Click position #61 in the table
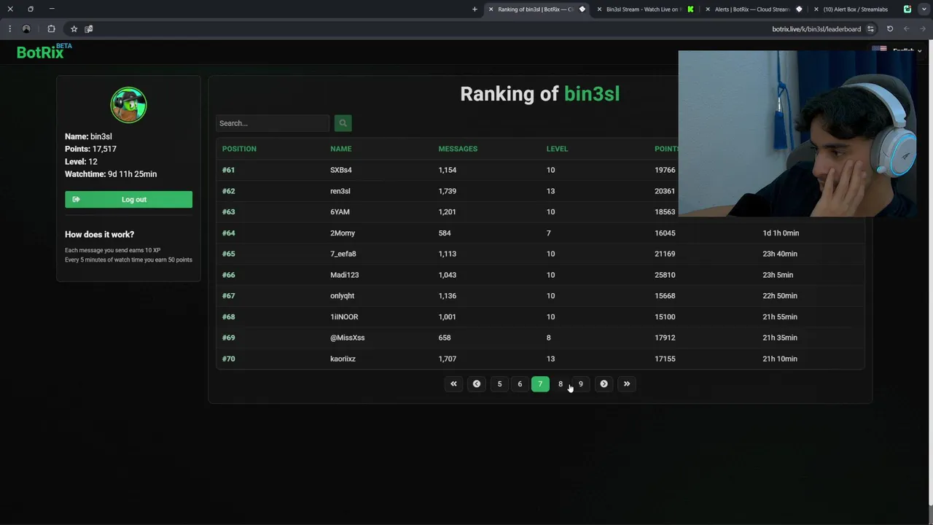Screen dimensions: 933x525 (x=228, y=170)
